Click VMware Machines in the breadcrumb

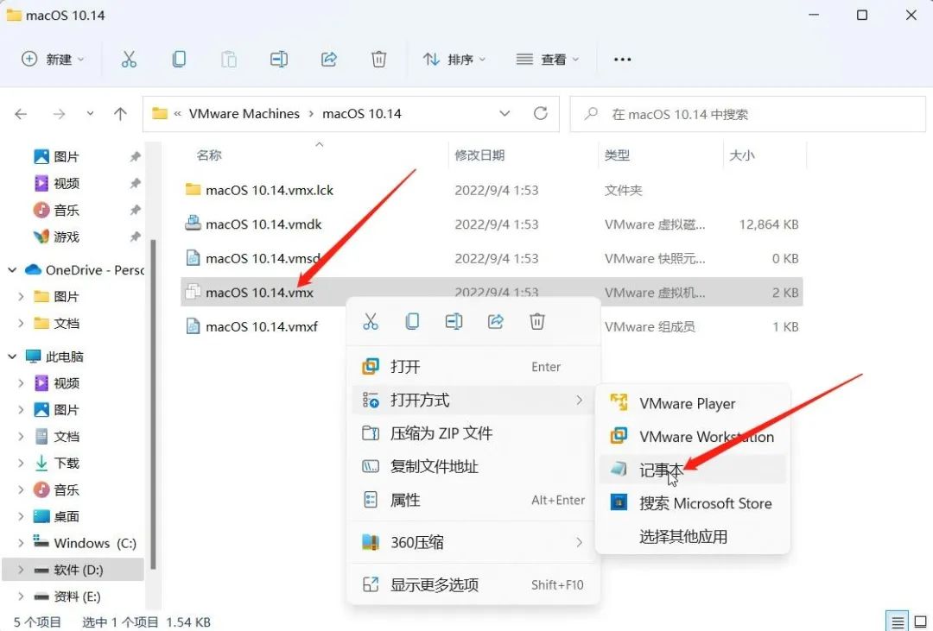pos(244,114)
